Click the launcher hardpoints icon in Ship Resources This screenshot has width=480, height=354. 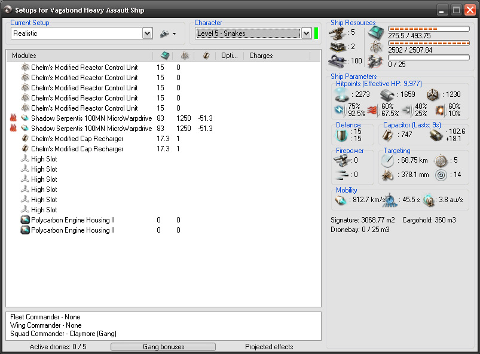(x=338, y=47)
